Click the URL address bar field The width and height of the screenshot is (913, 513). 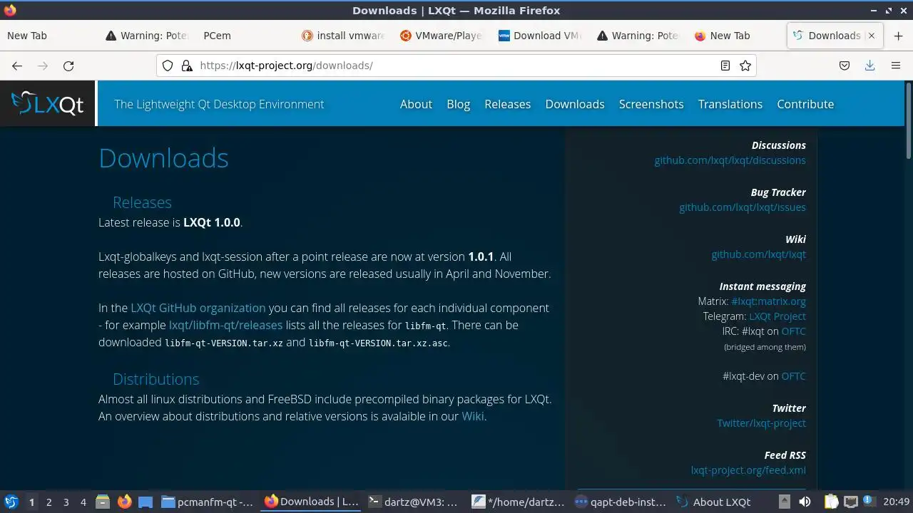[456, 66]
